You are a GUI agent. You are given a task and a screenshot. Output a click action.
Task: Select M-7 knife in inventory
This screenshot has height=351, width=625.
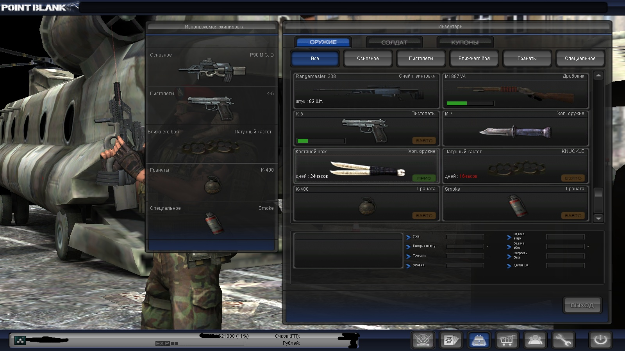[x=515, y=128]
